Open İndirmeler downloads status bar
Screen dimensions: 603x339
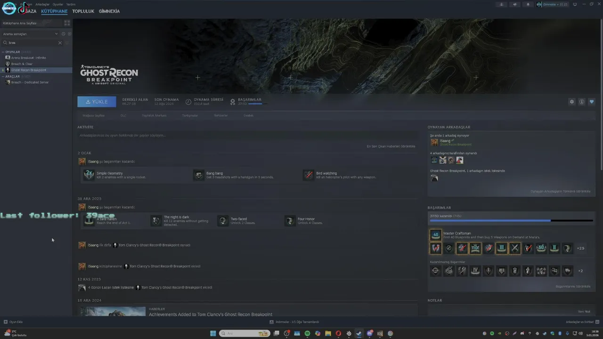(x=294, y=322)
